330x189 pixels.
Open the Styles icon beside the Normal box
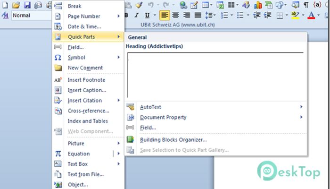coord(5,16)
